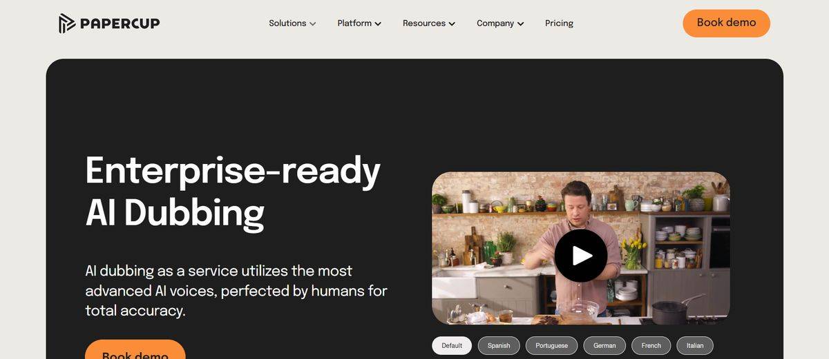
Task: Click the Book demo hero button
Action: point(135,349)
